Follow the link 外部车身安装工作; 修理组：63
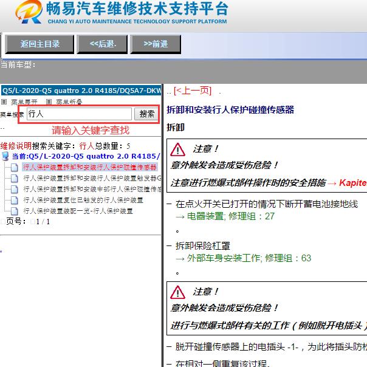 (x=249, y=258)
